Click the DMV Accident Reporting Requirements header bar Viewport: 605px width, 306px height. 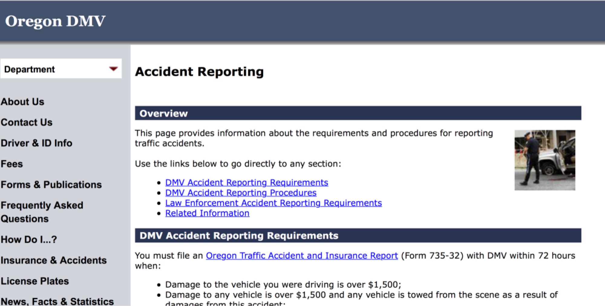click(358, 235)
